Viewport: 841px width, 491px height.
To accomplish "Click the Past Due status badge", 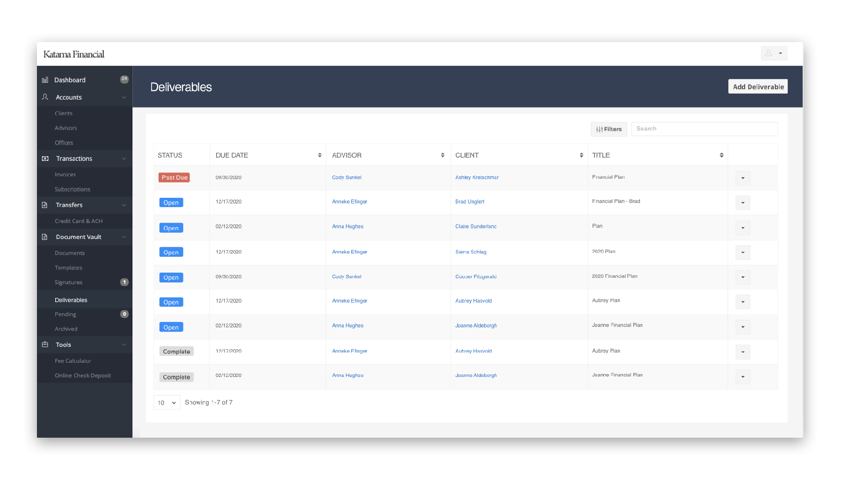I will [x=174, y=178].
